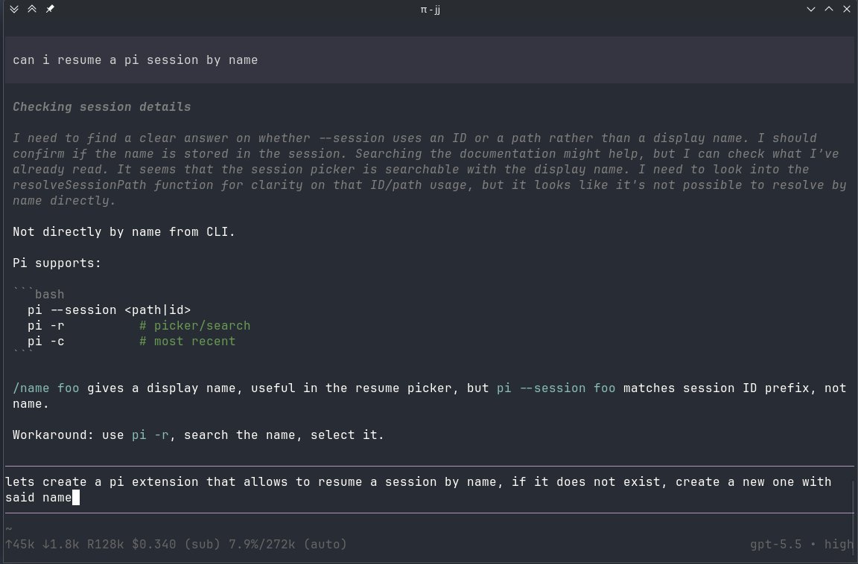Click the '↑45k' uploaded tokens status
The height and width of the screenshot is (564, 858).
[x=19, y=545]
